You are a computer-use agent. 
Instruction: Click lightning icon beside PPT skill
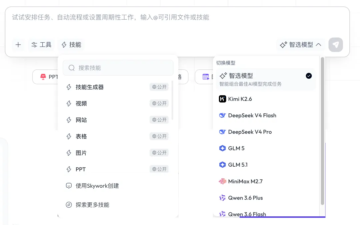click(69, 169)
